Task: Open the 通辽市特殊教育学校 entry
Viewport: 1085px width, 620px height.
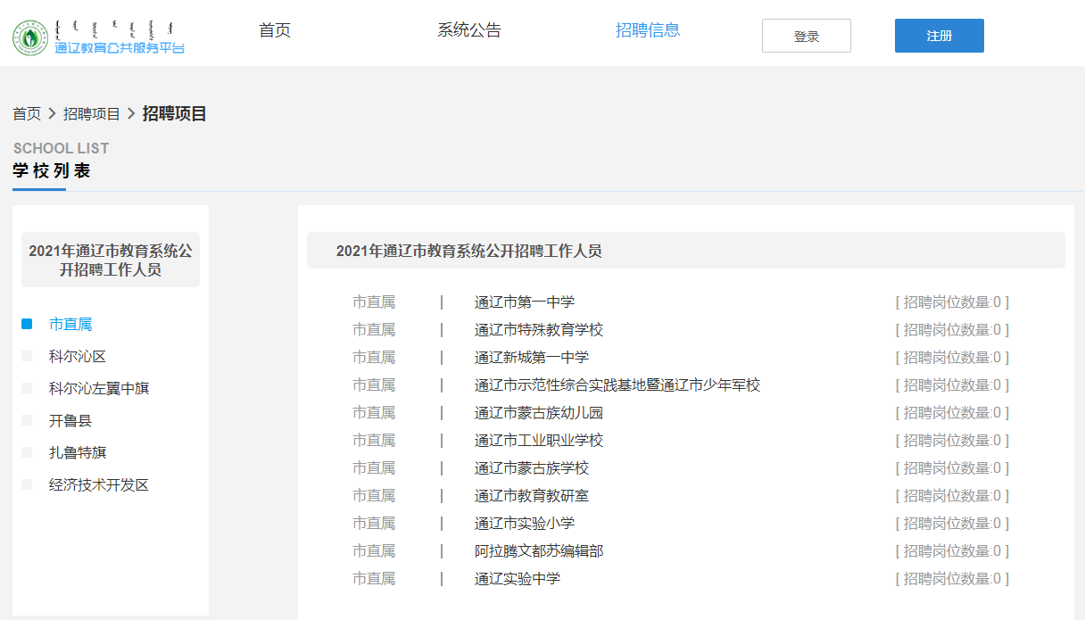Action: 539,330
